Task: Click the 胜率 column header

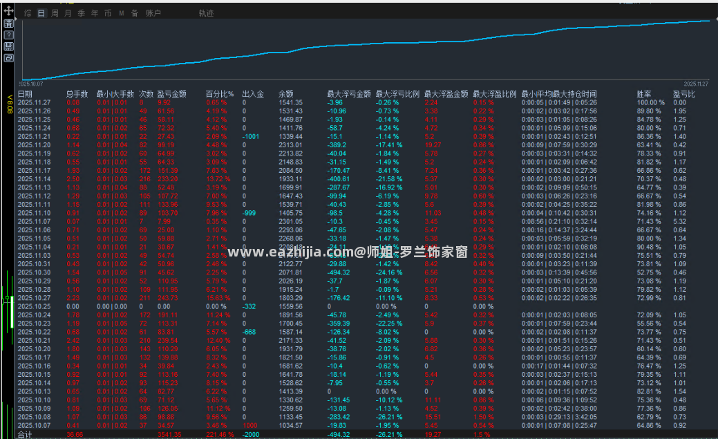Action: pyautogui.click(x=644, y=94)
